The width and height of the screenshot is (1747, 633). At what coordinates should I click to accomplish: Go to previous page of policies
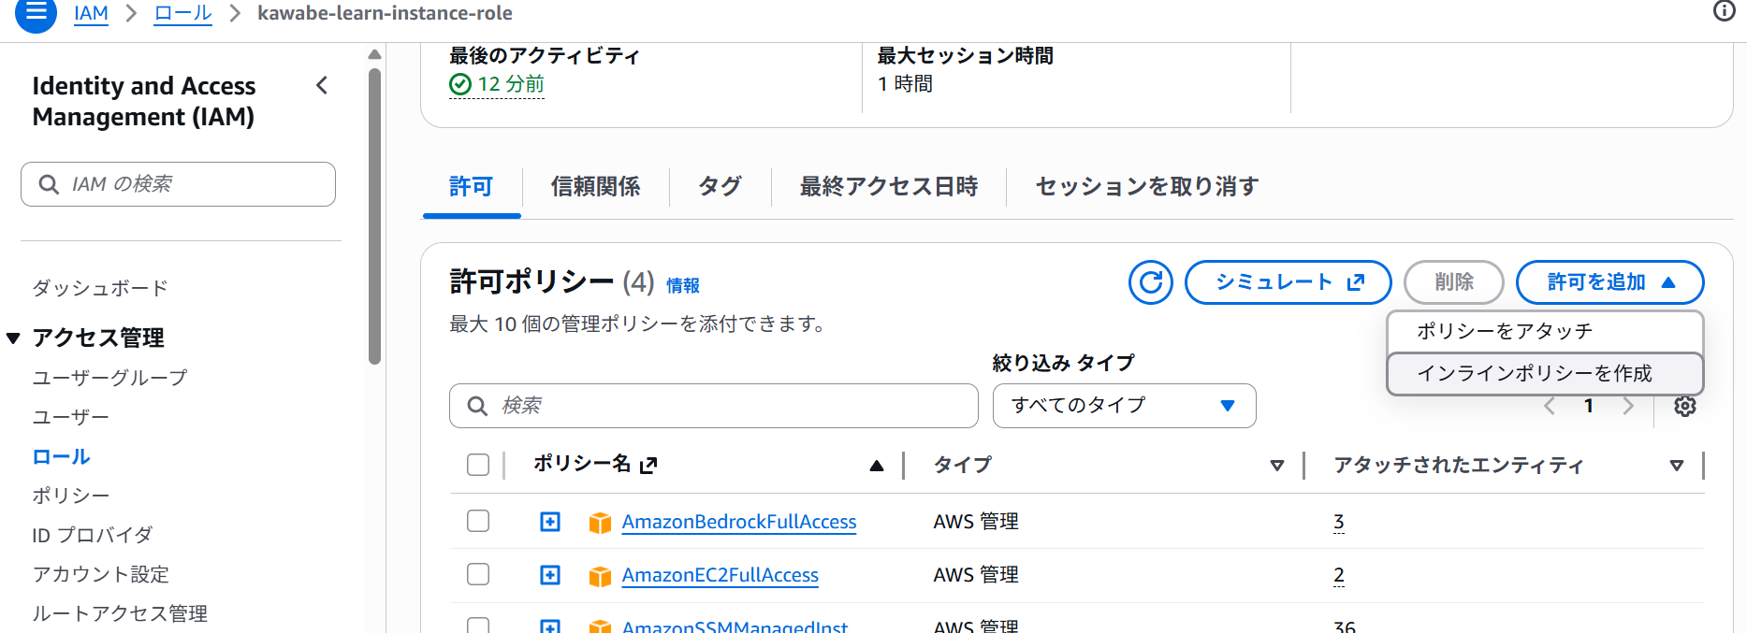pos(1550,406)
